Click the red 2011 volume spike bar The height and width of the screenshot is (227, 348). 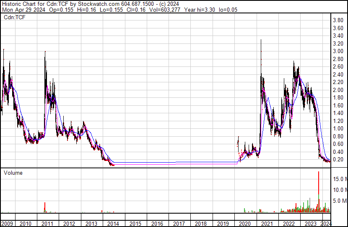(44, 207)
